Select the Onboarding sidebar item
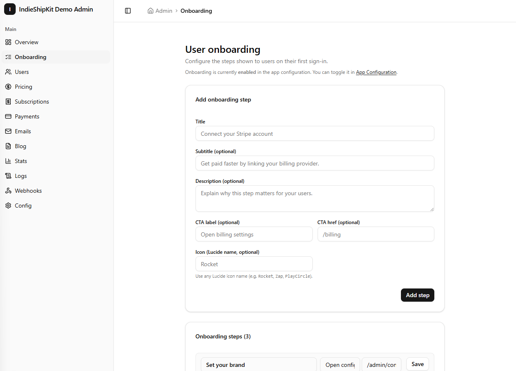This screenshot has height=371, width=516. 56,57
